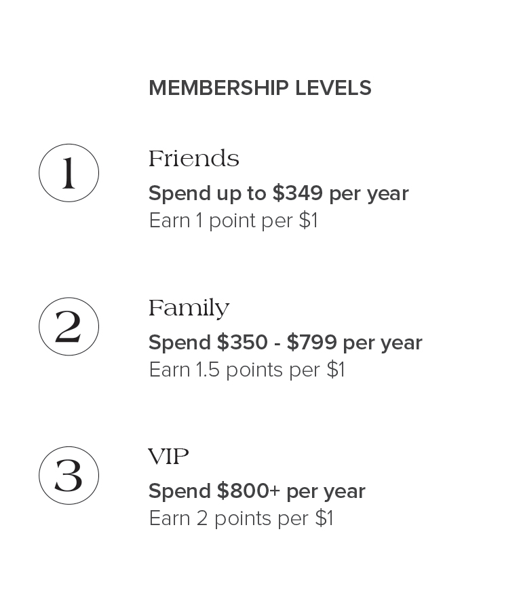Click the word LEVELS in the heading
This screenshot has height=616, width=521.
(x=333, y=88)
